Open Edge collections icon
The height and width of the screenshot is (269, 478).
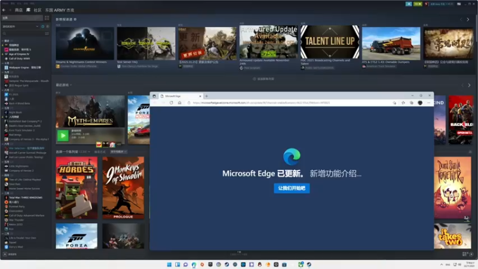pos(412,103)
